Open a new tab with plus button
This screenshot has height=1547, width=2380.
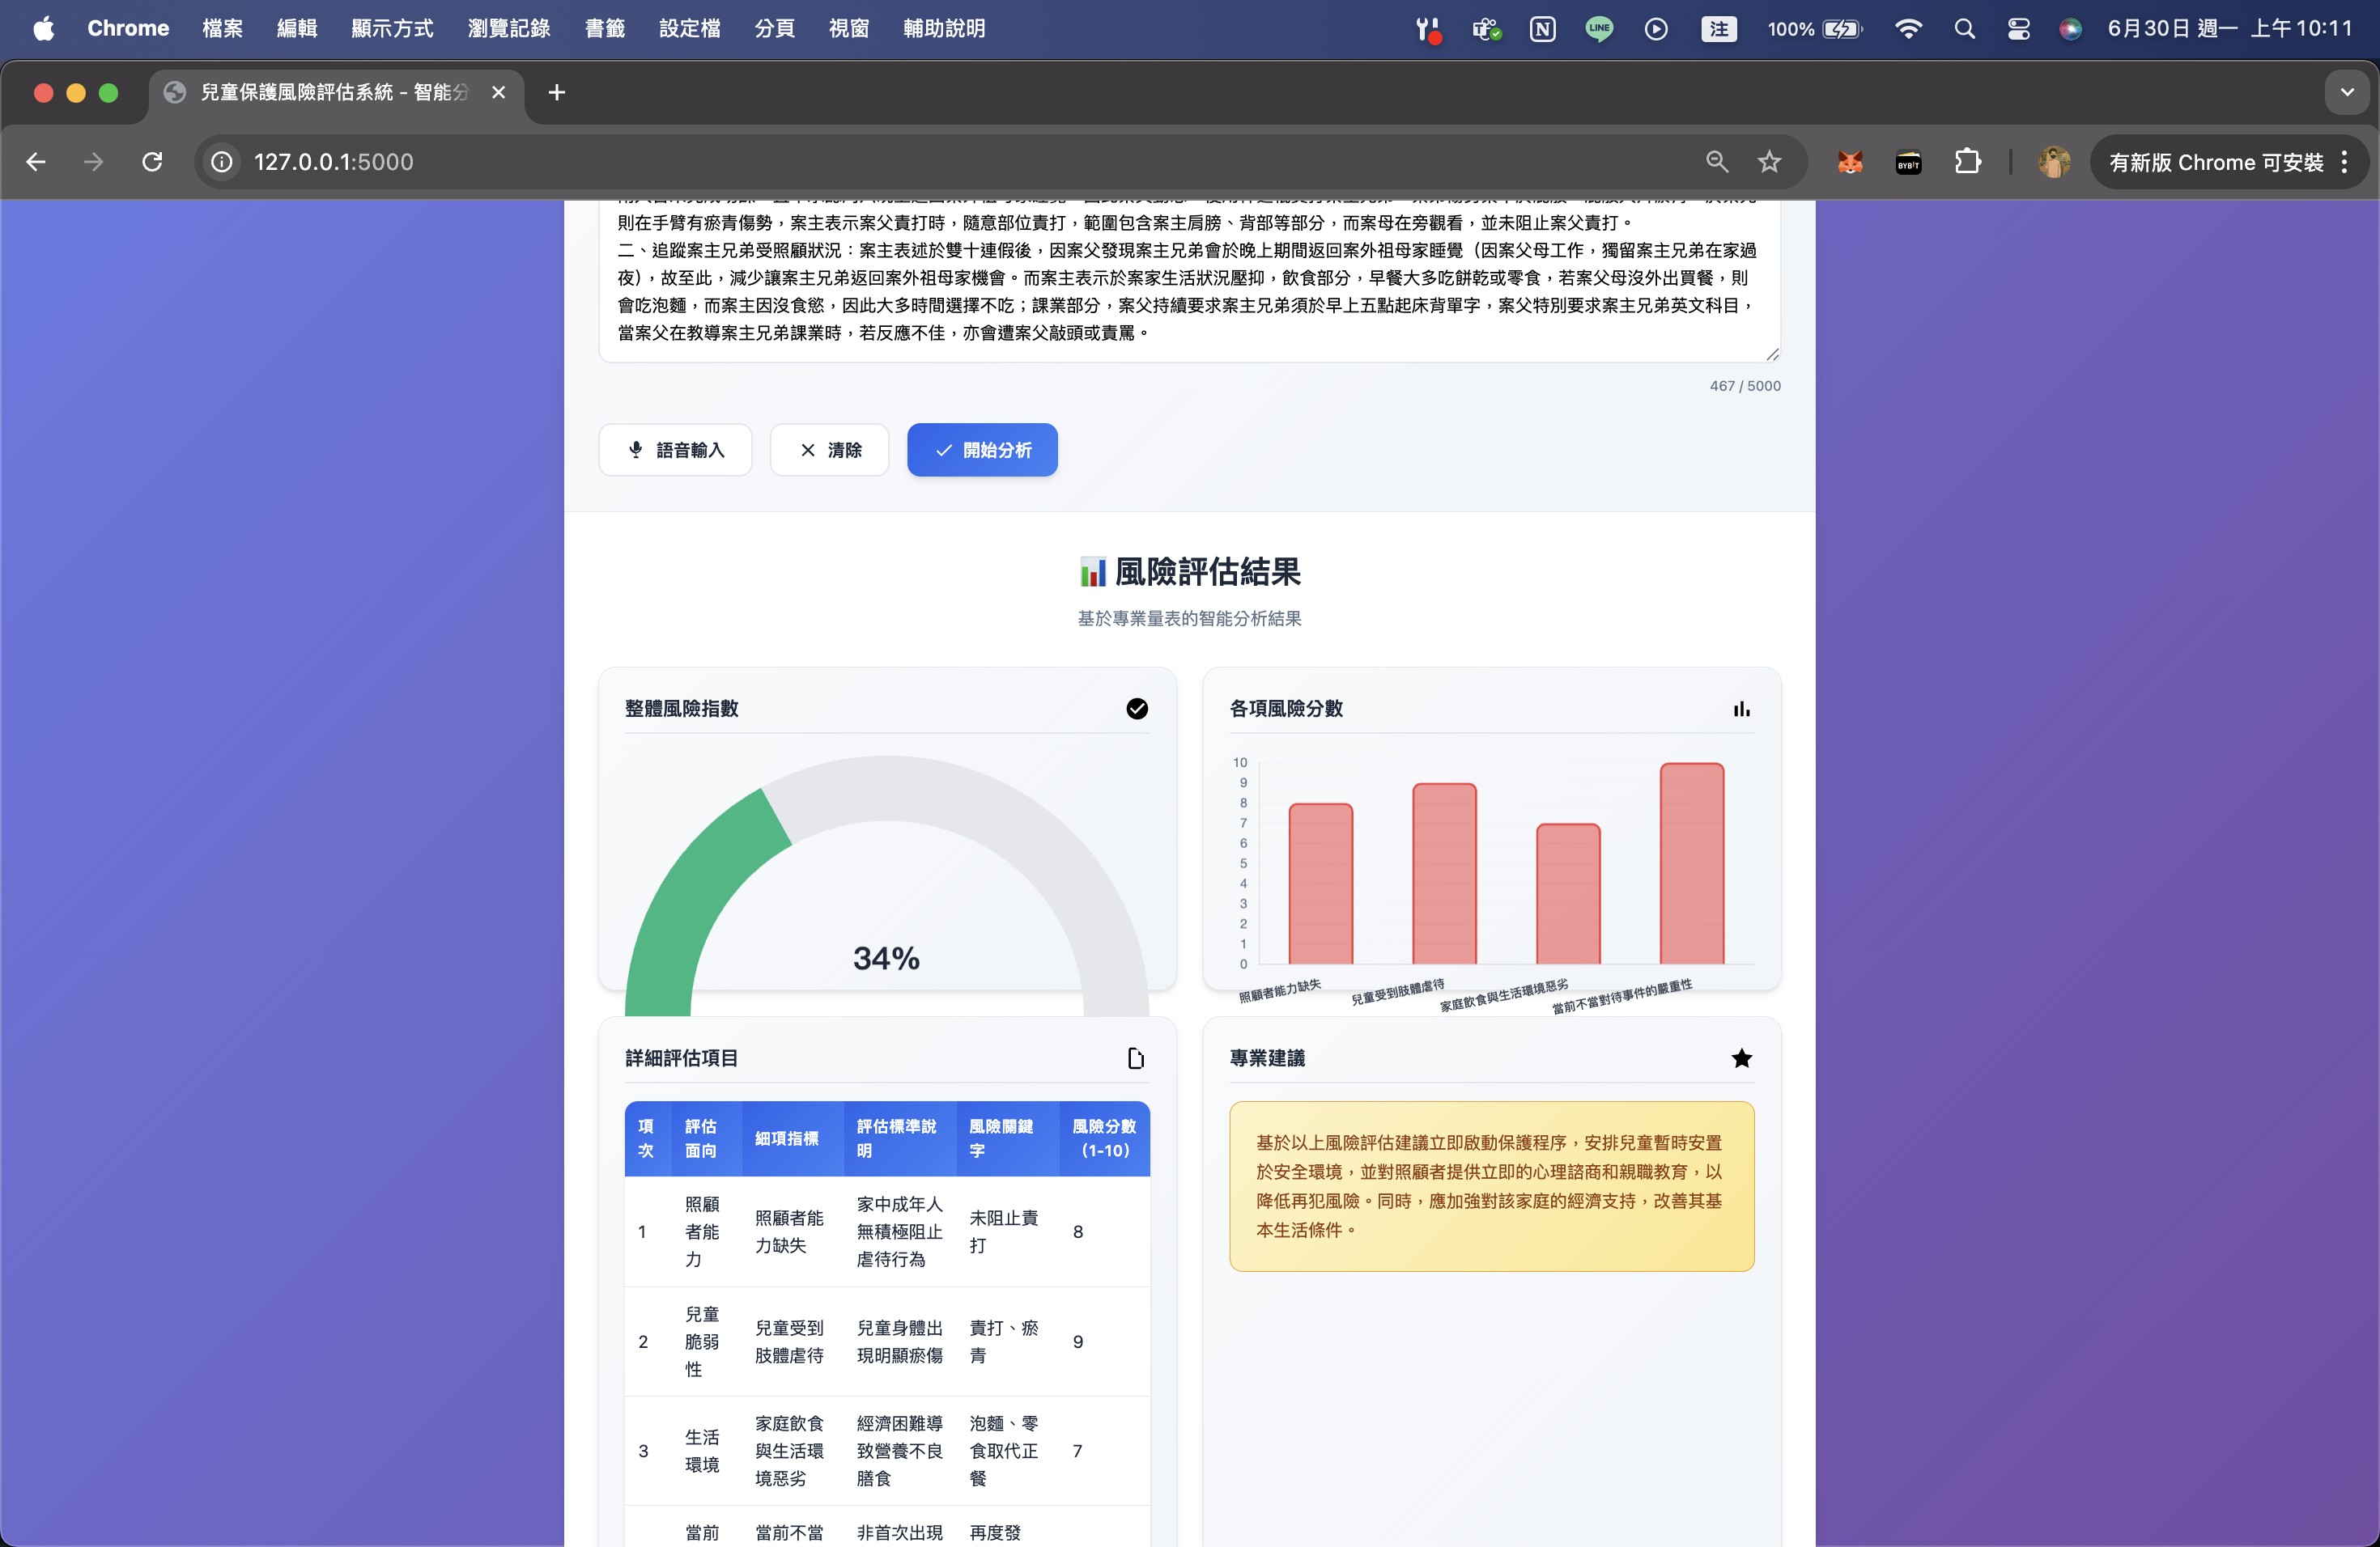pyautogui.click(x=557, y=92)
